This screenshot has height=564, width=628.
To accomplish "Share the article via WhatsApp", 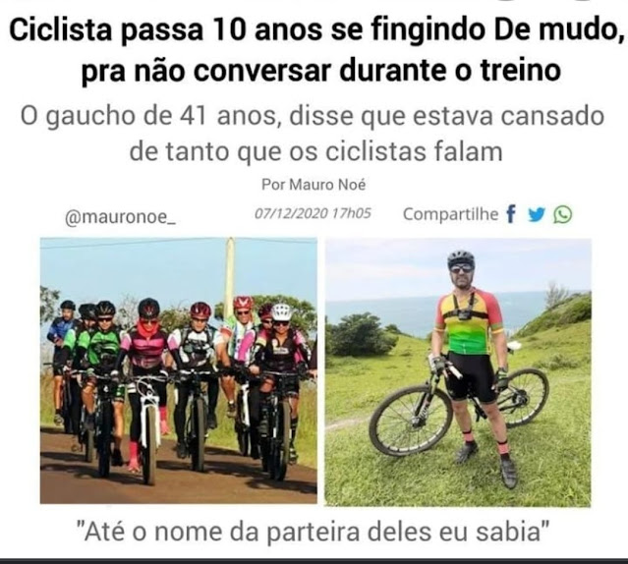I will click(x=563, y=214).
